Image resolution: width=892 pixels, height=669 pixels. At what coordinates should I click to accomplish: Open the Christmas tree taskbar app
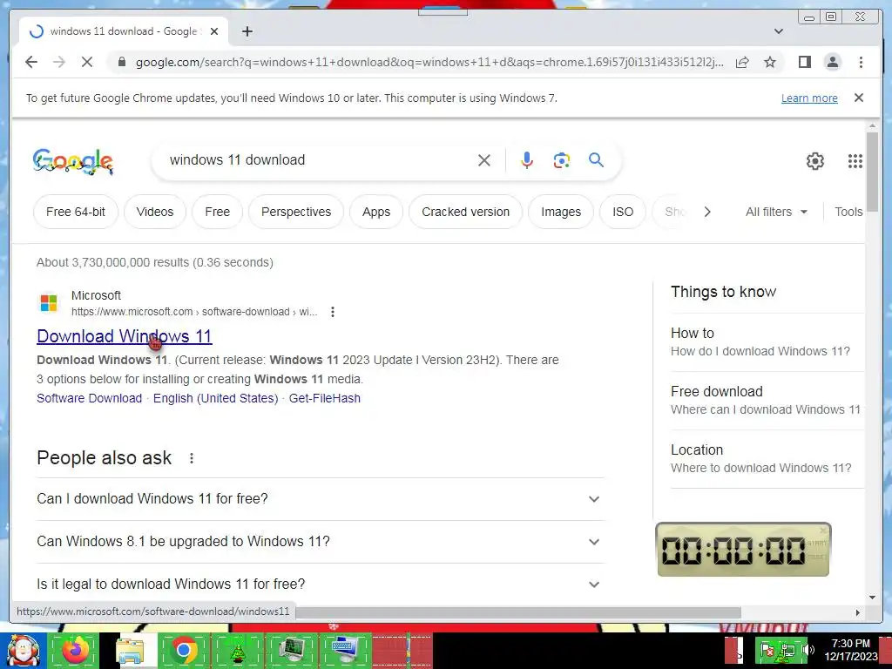coord(237,650)
